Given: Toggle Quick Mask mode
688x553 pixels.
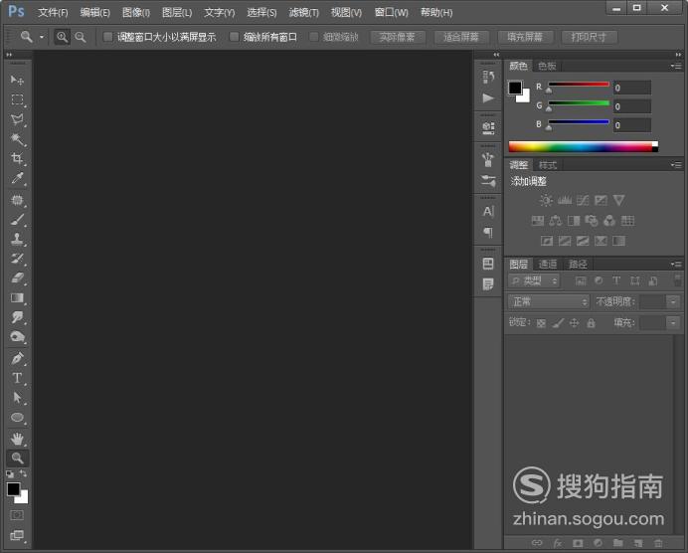Looking at the screenshot, I should [x=17, y=515].
